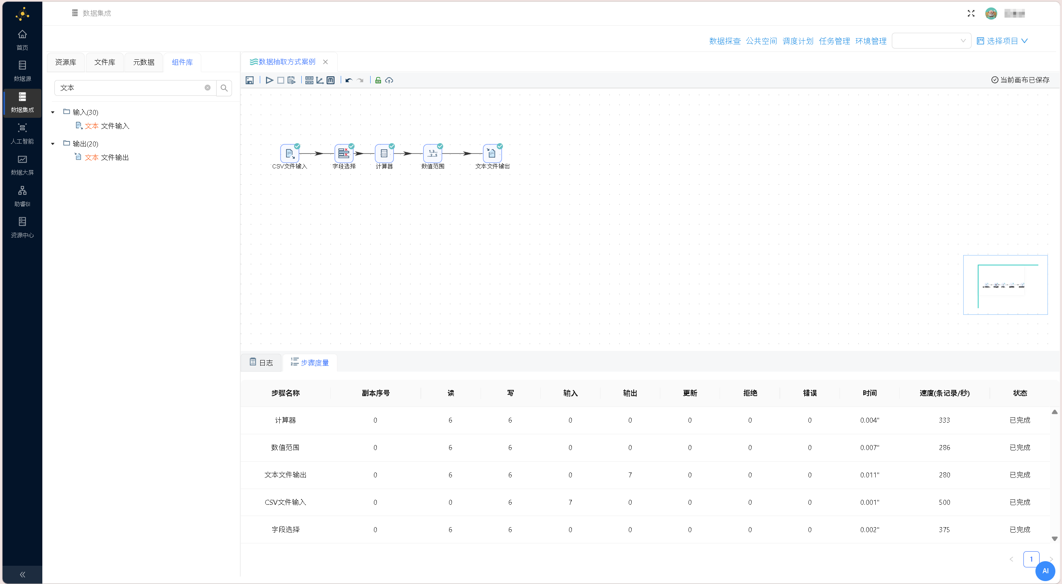Clear the component search text
The width and height of the screenshot is (1062, 584).
[208, 88]
